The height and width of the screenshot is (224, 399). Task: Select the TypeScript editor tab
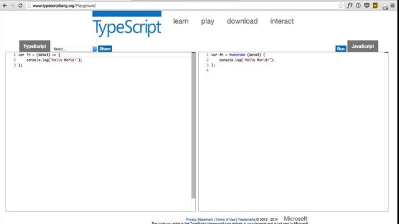[x=35, y=46]
